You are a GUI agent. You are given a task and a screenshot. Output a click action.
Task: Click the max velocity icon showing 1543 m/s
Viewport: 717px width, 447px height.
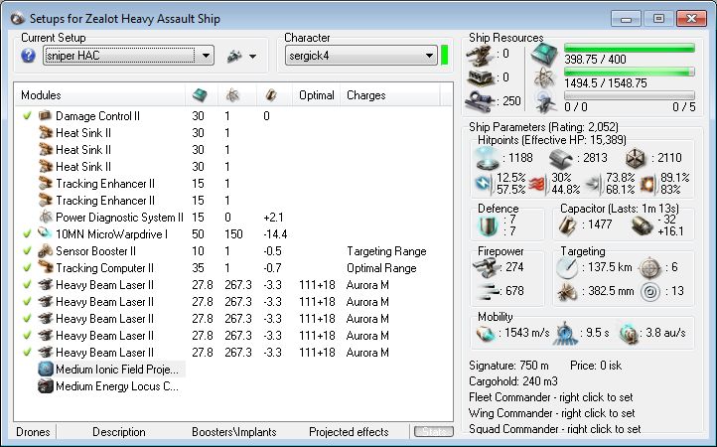click(x=486, y=334)
